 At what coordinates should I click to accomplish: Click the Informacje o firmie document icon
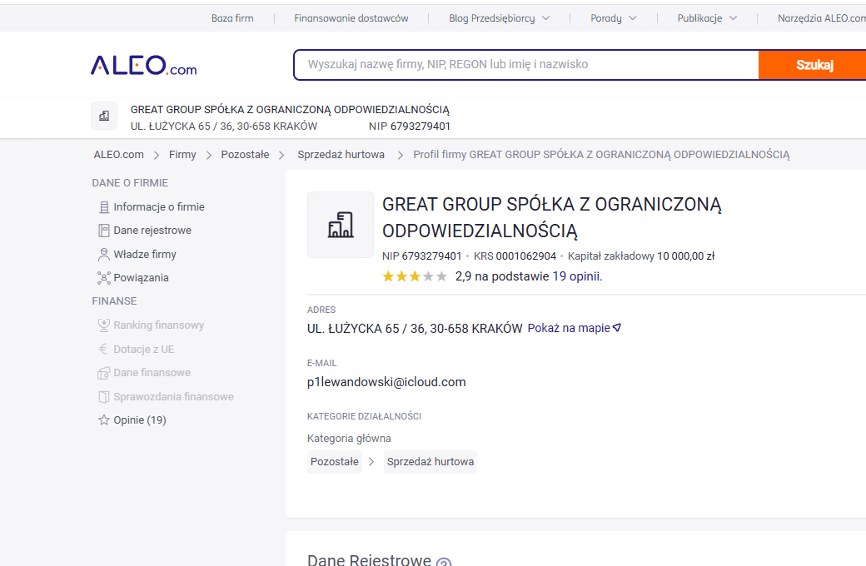(x=104, y=207)
